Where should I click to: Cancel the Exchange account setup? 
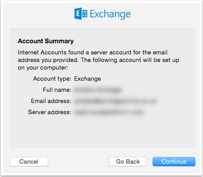29,161
